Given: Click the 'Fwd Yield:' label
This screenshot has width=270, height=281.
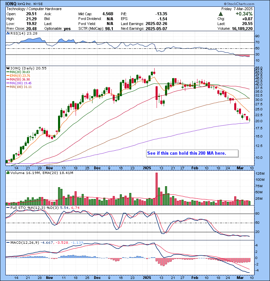Looking at the screenshot, I should click(87, 24).
